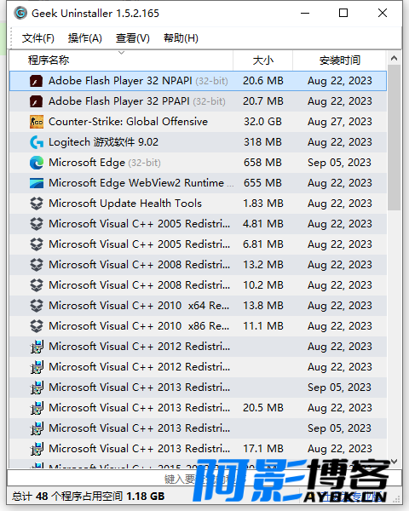Select the Visual C++ 2010 x64 row
Image resolution: width=409 pixels, height=511 pixels.
click(198, 306)
